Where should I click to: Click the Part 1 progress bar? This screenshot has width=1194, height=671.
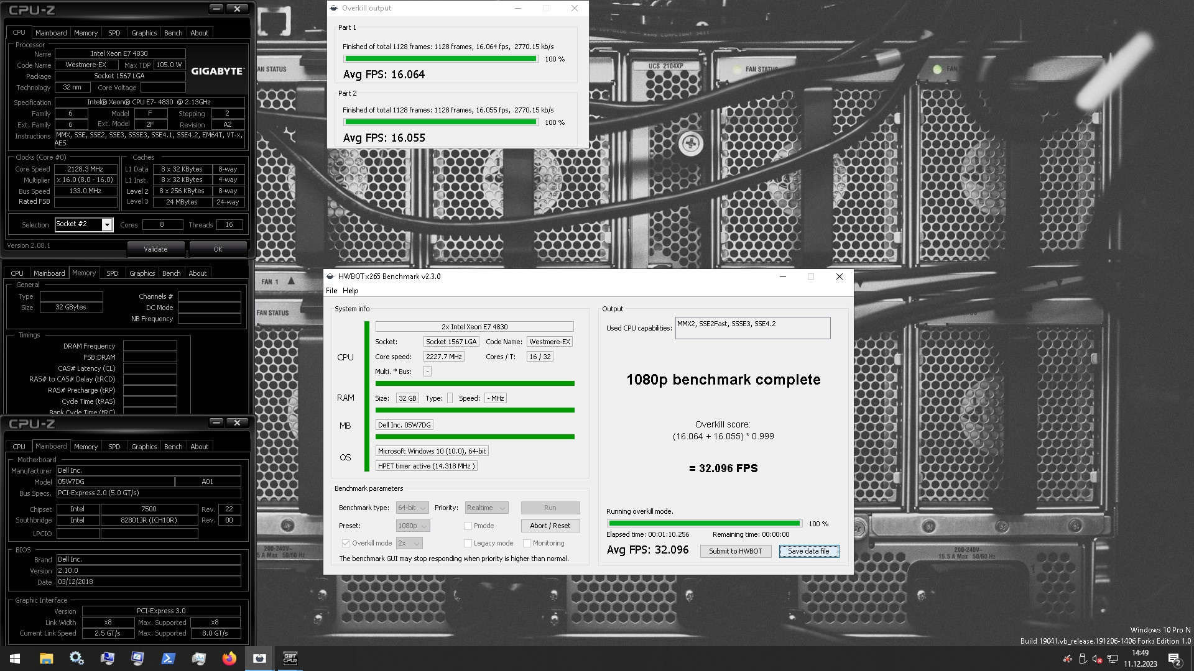pyautogui.click(x=441, y=59)
